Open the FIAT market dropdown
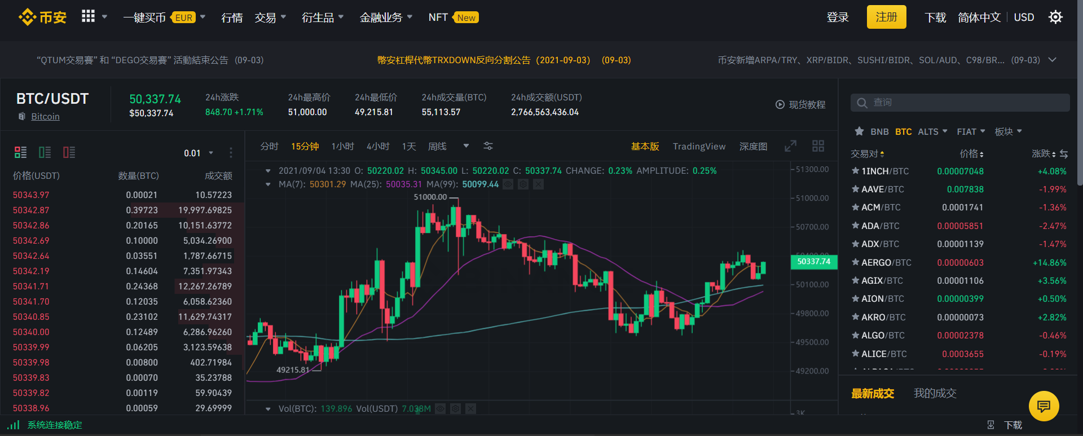 pyautogui.click(x=971, y=131)
